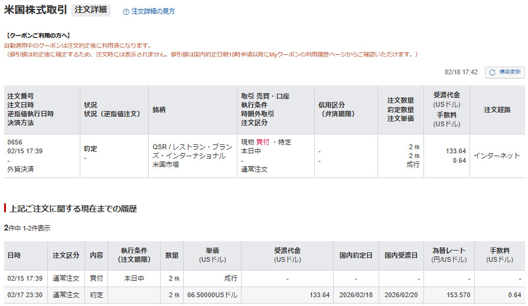This screenshot has height=306, width=528.
Task: Click the 上記ご注文に関する現在までの履歴 section heading
Action: click(73, 208)
